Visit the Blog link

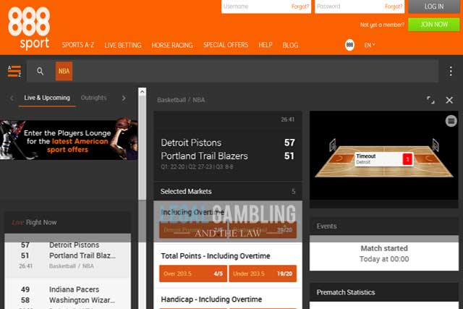point(290,45)
